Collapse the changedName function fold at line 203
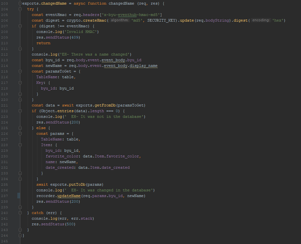The image size is (301, 244). pos(20,3)
